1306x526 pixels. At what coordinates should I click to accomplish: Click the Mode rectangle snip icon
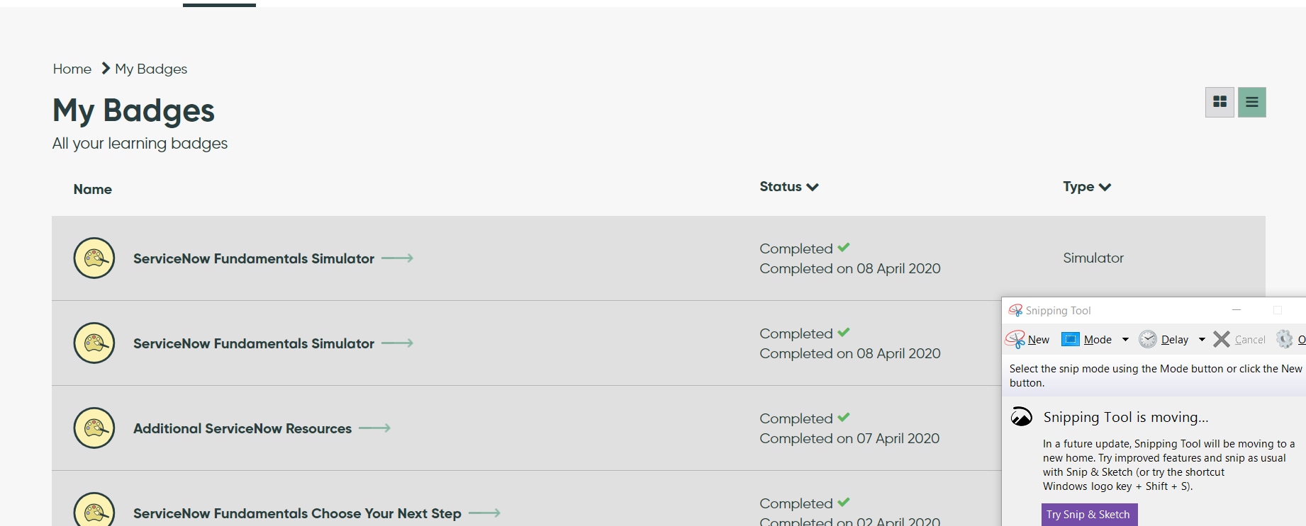click(x=1070, y=340)
